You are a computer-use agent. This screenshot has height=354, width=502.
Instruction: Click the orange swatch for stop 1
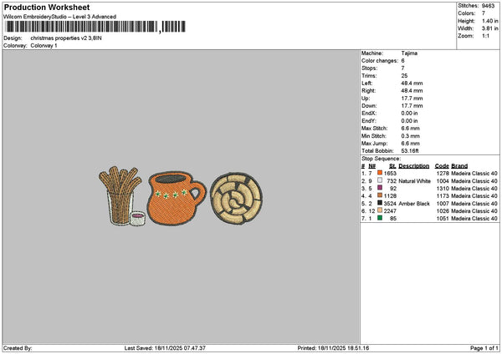coord(380,173)
